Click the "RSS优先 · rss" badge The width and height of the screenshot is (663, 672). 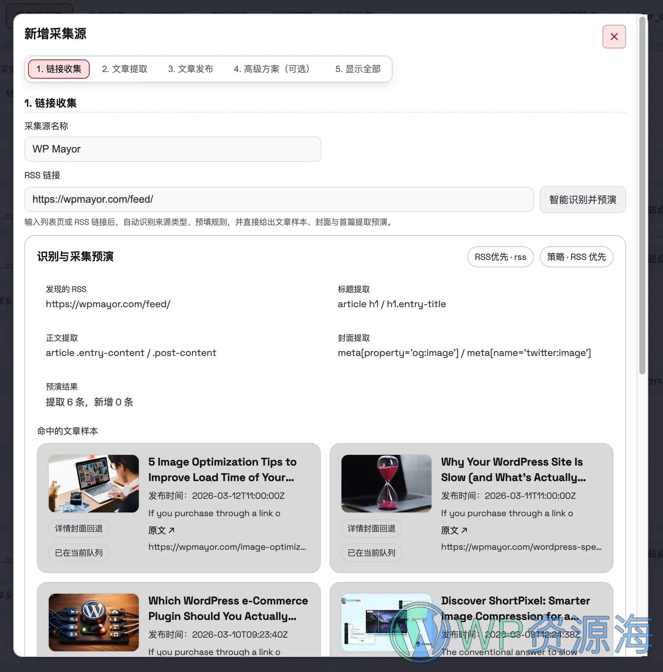500,257
